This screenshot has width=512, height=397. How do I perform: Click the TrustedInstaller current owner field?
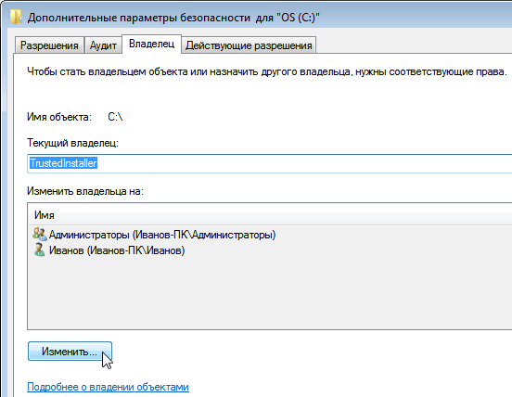pos(269,163)
